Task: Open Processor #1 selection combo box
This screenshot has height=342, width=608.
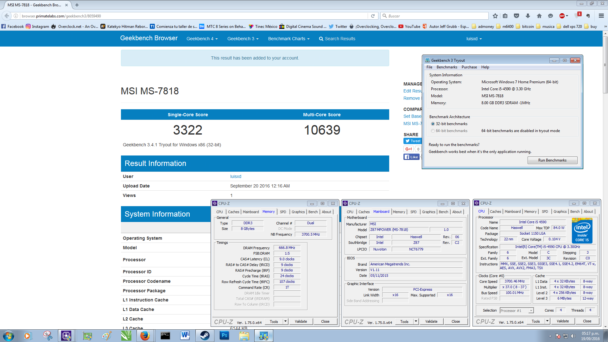Action: [x=517, y=311]
